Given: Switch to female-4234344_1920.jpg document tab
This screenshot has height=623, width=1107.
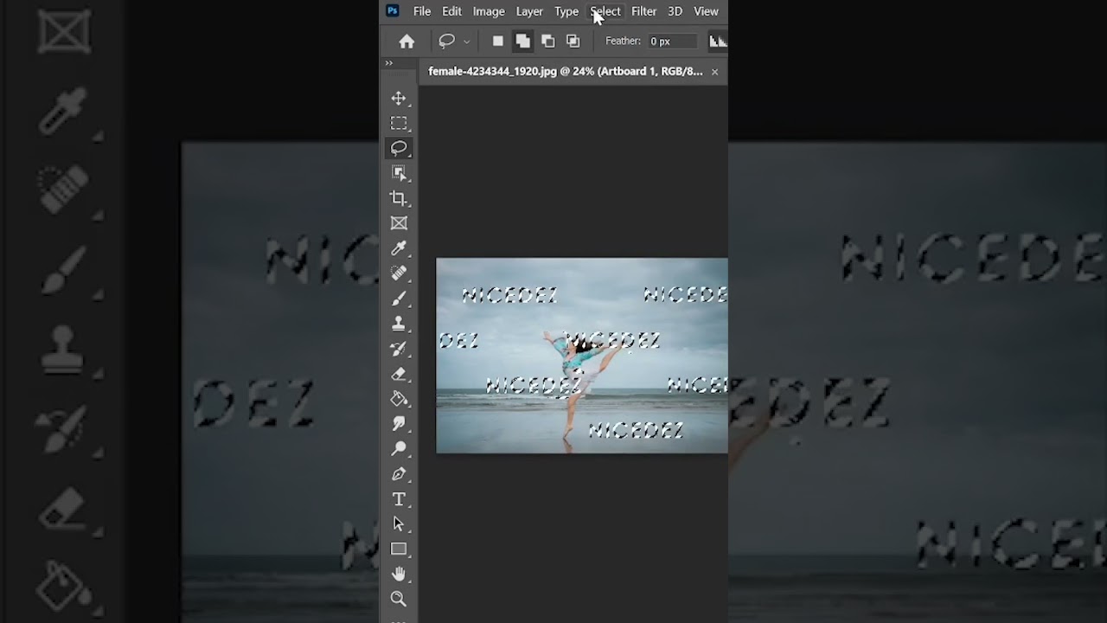Looking at the screenshot, I should click(566, 72).
